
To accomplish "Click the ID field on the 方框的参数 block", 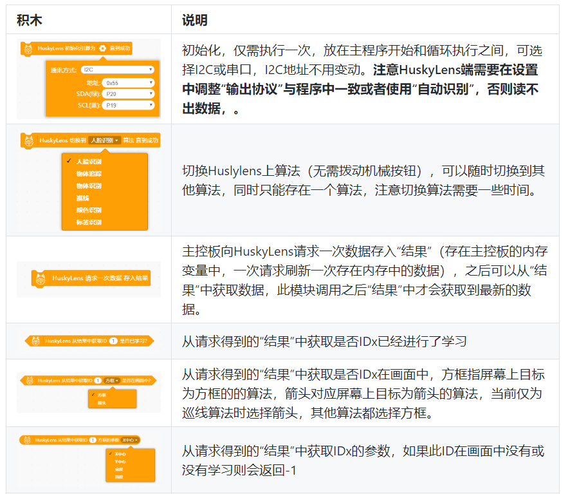I will click(x=93, y=440).
